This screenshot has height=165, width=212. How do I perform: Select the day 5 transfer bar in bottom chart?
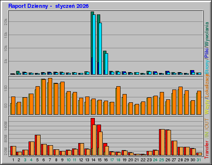(38, 145)
